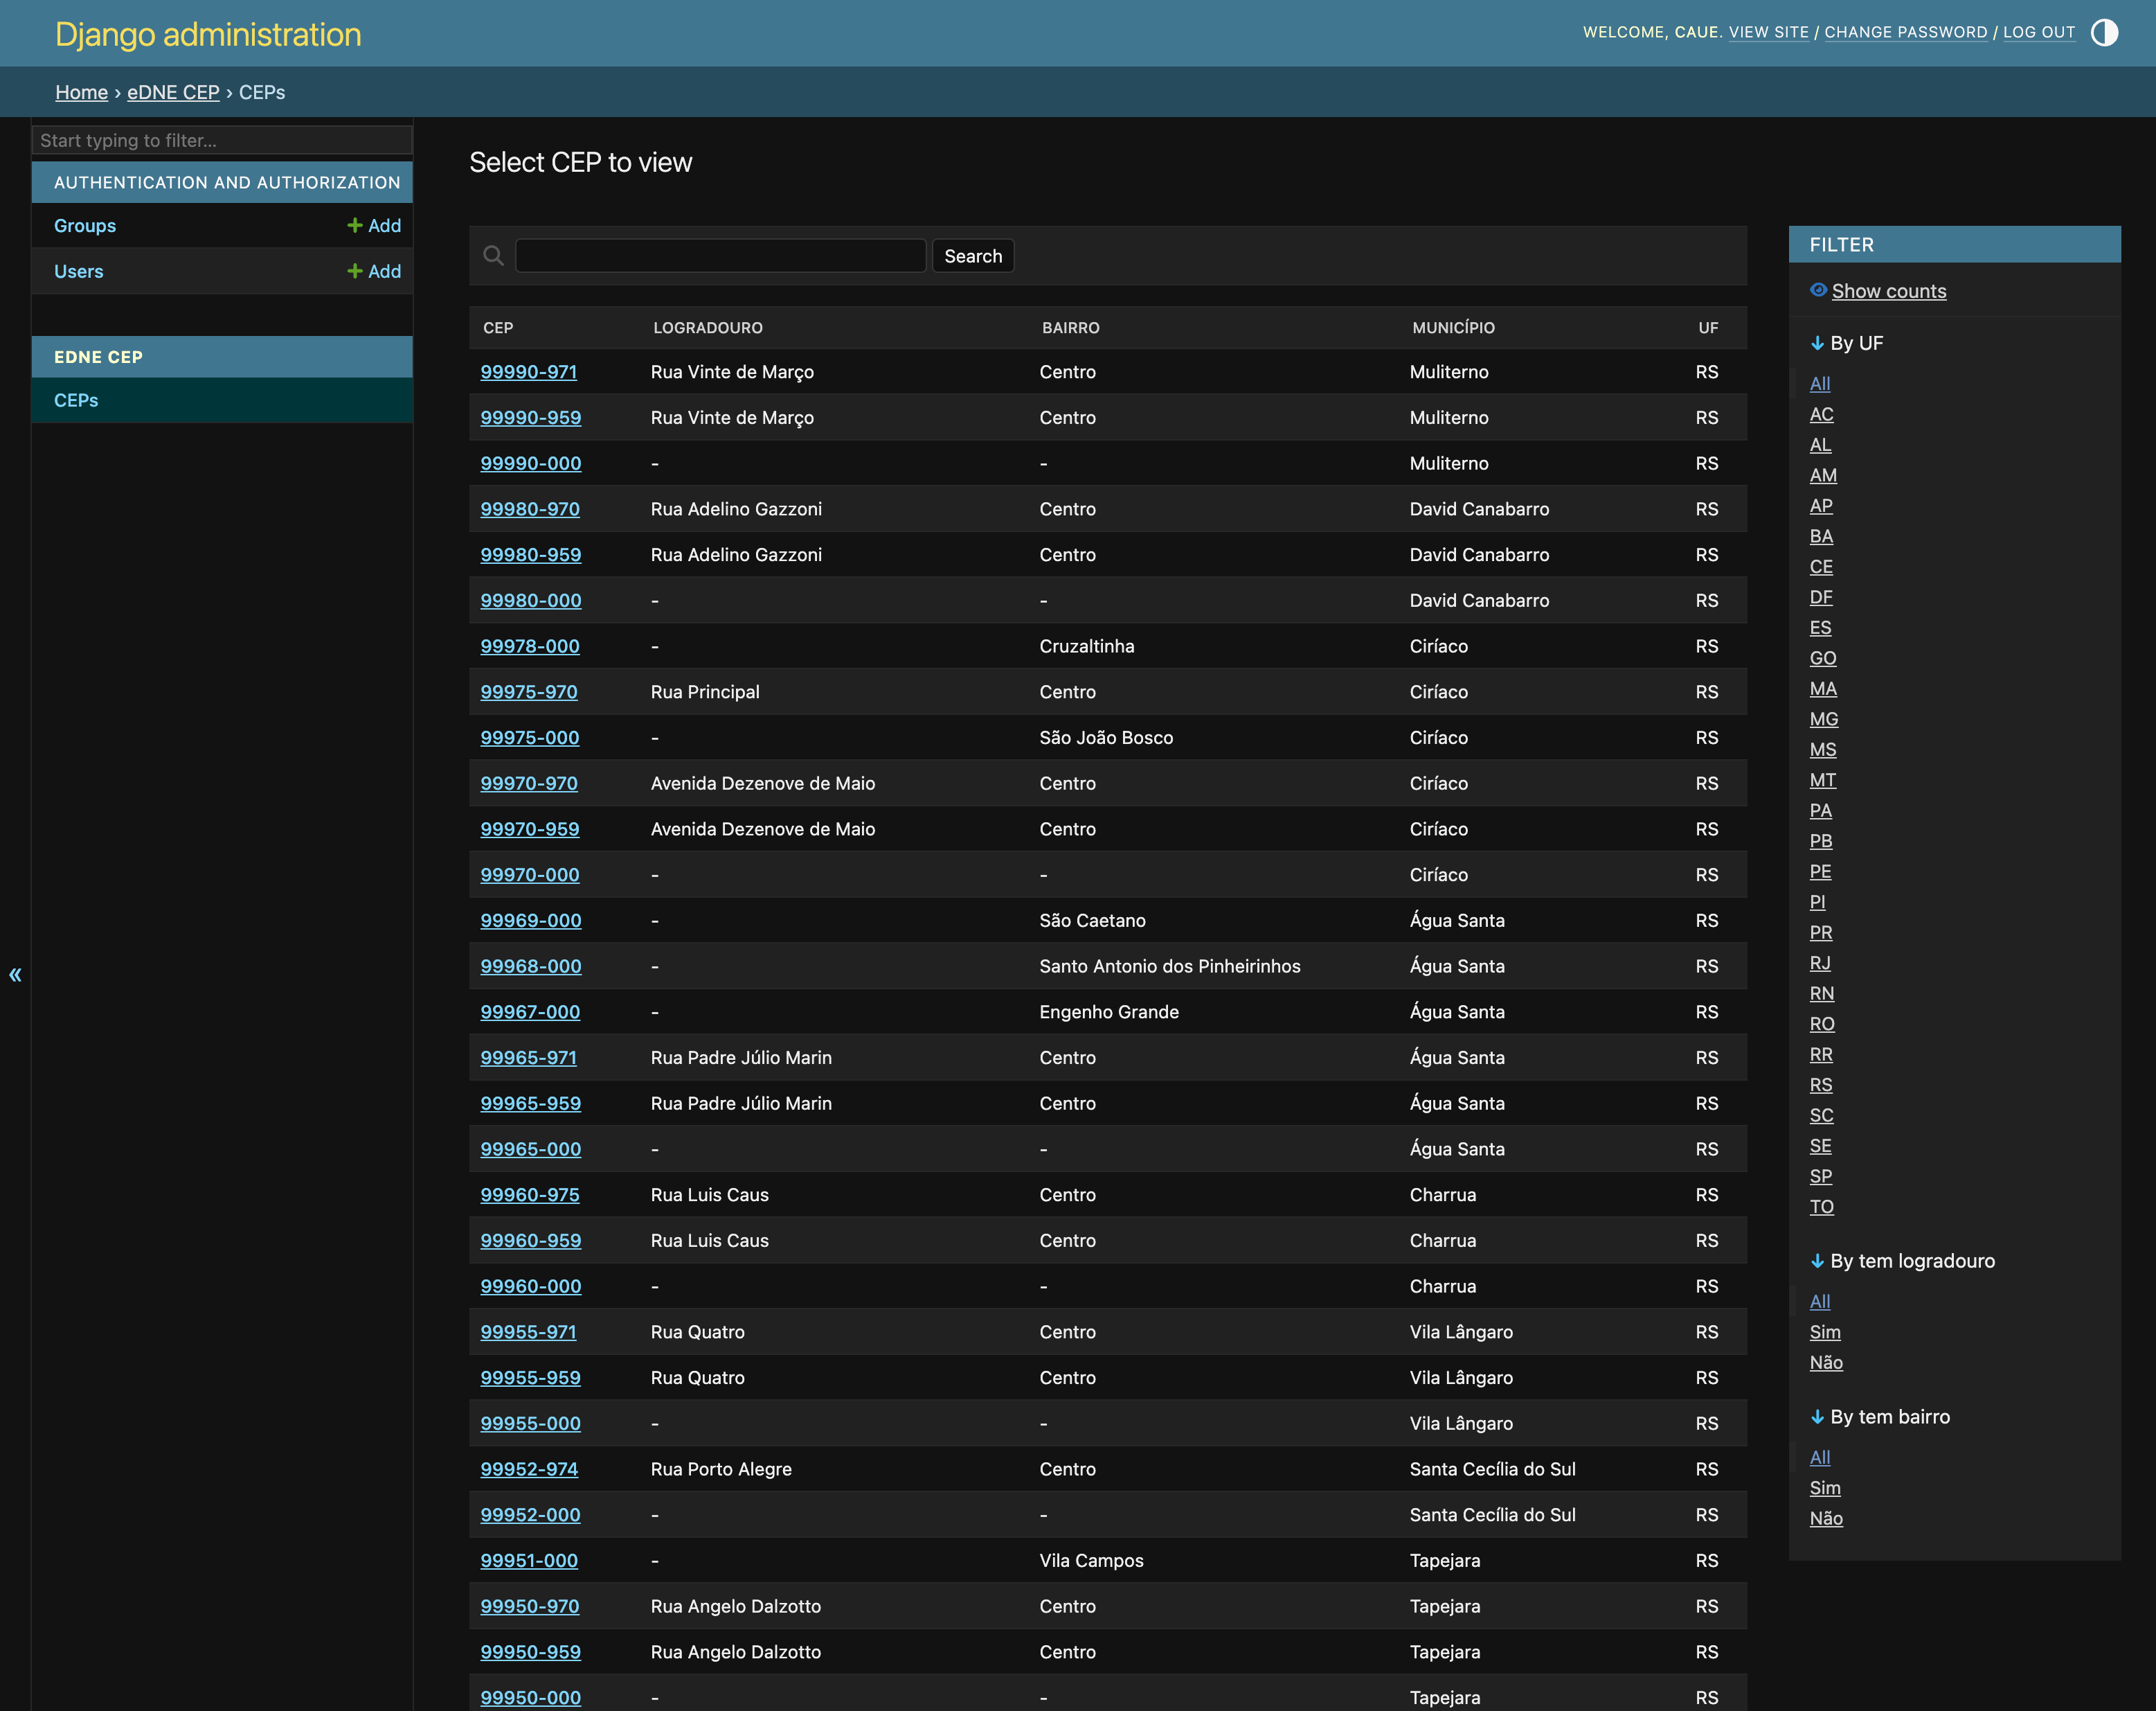Open CEP 99990-971 record
This screenshot has height=1711, width=2156.
point(528,372)
